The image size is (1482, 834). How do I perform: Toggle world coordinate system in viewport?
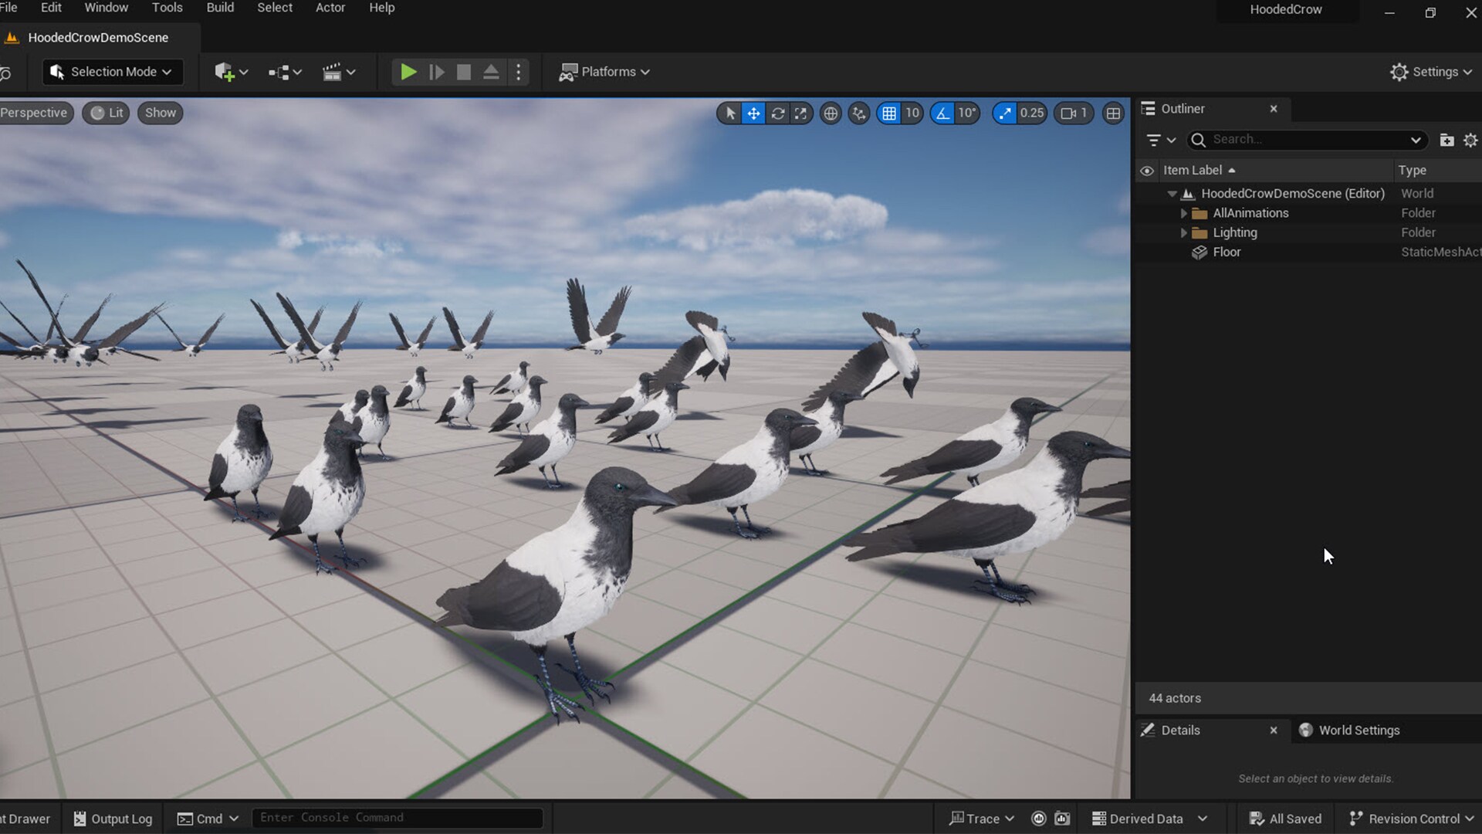point(831,113)
